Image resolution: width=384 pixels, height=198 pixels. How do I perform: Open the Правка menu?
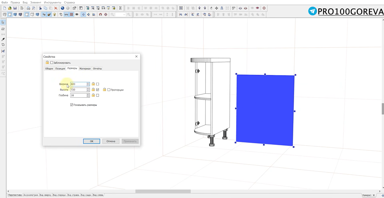pos(15,2)
